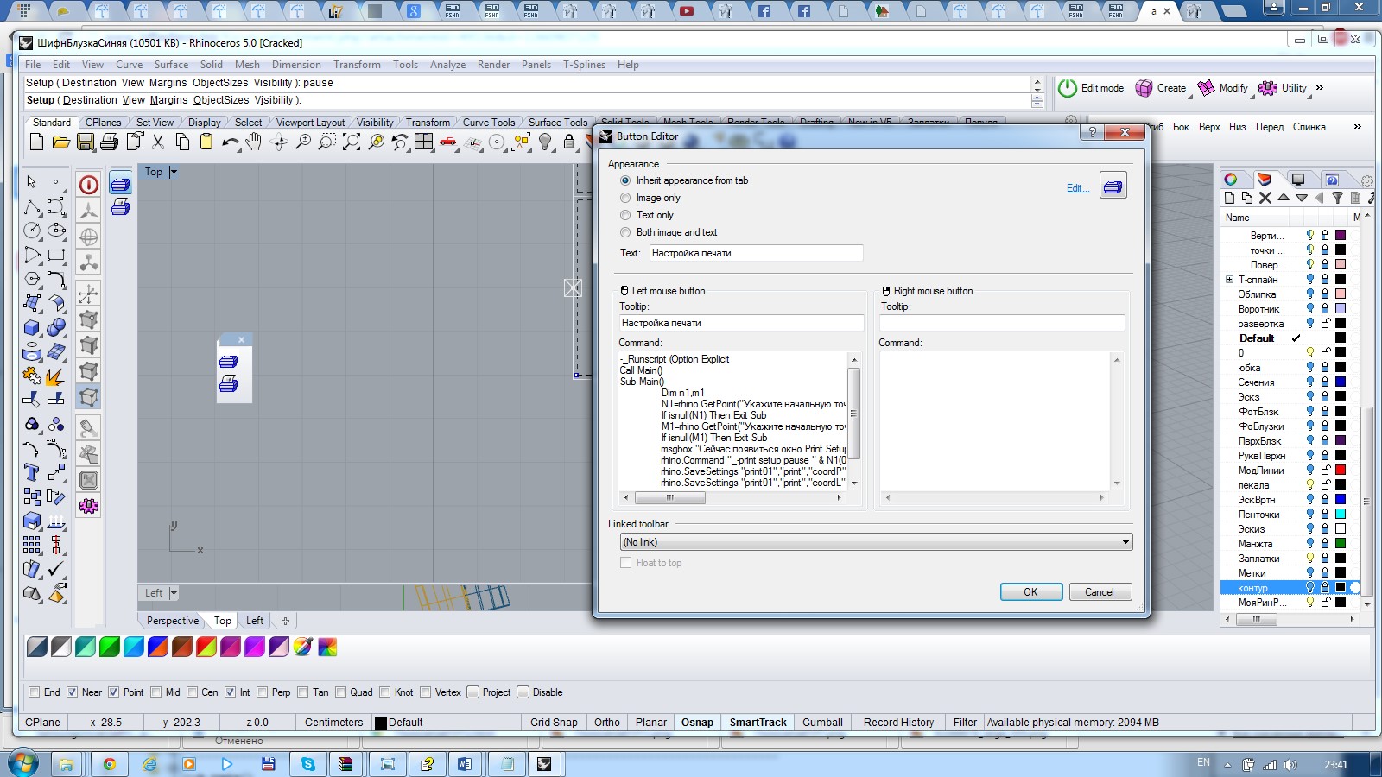Viewport: 1382px width, 777px height.
Task: Click the Undo arrow icon
Action: pyautogui.click(x=230, y=142)
